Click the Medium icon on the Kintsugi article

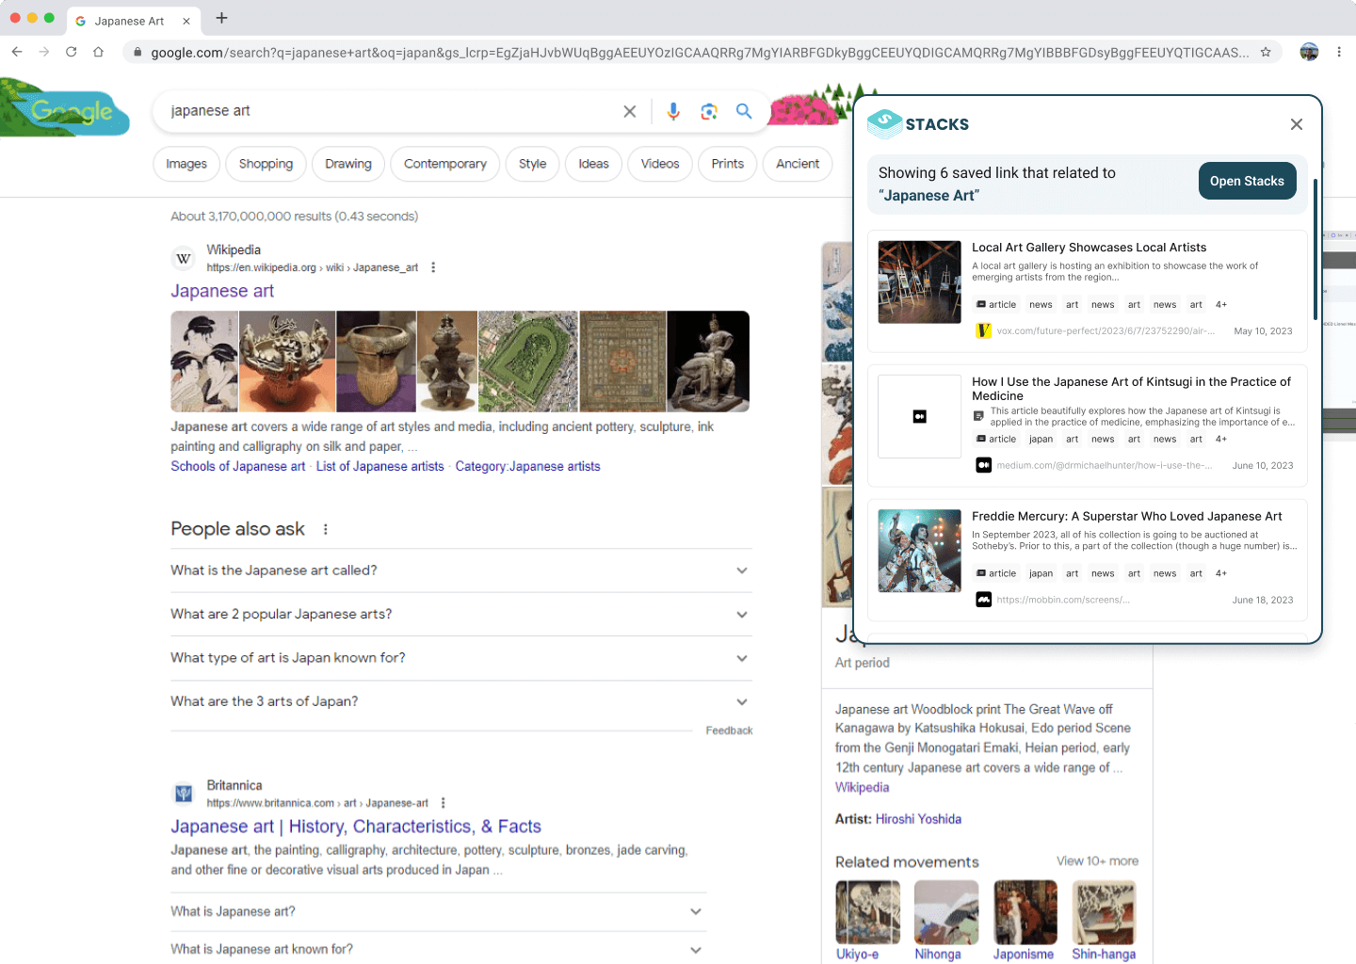983,465
